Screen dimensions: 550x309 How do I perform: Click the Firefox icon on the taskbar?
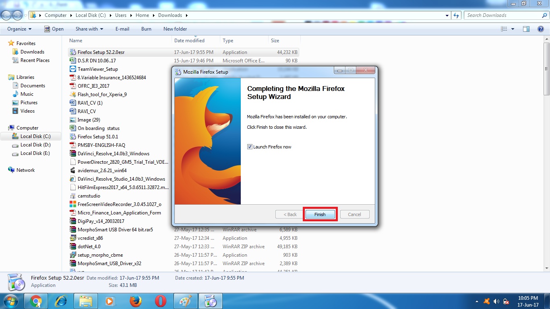pyautogui.click(x=135, y=301)
